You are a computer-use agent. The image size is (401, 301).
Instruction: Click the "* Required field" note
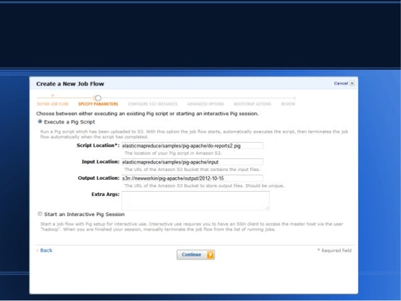point(334,250)
